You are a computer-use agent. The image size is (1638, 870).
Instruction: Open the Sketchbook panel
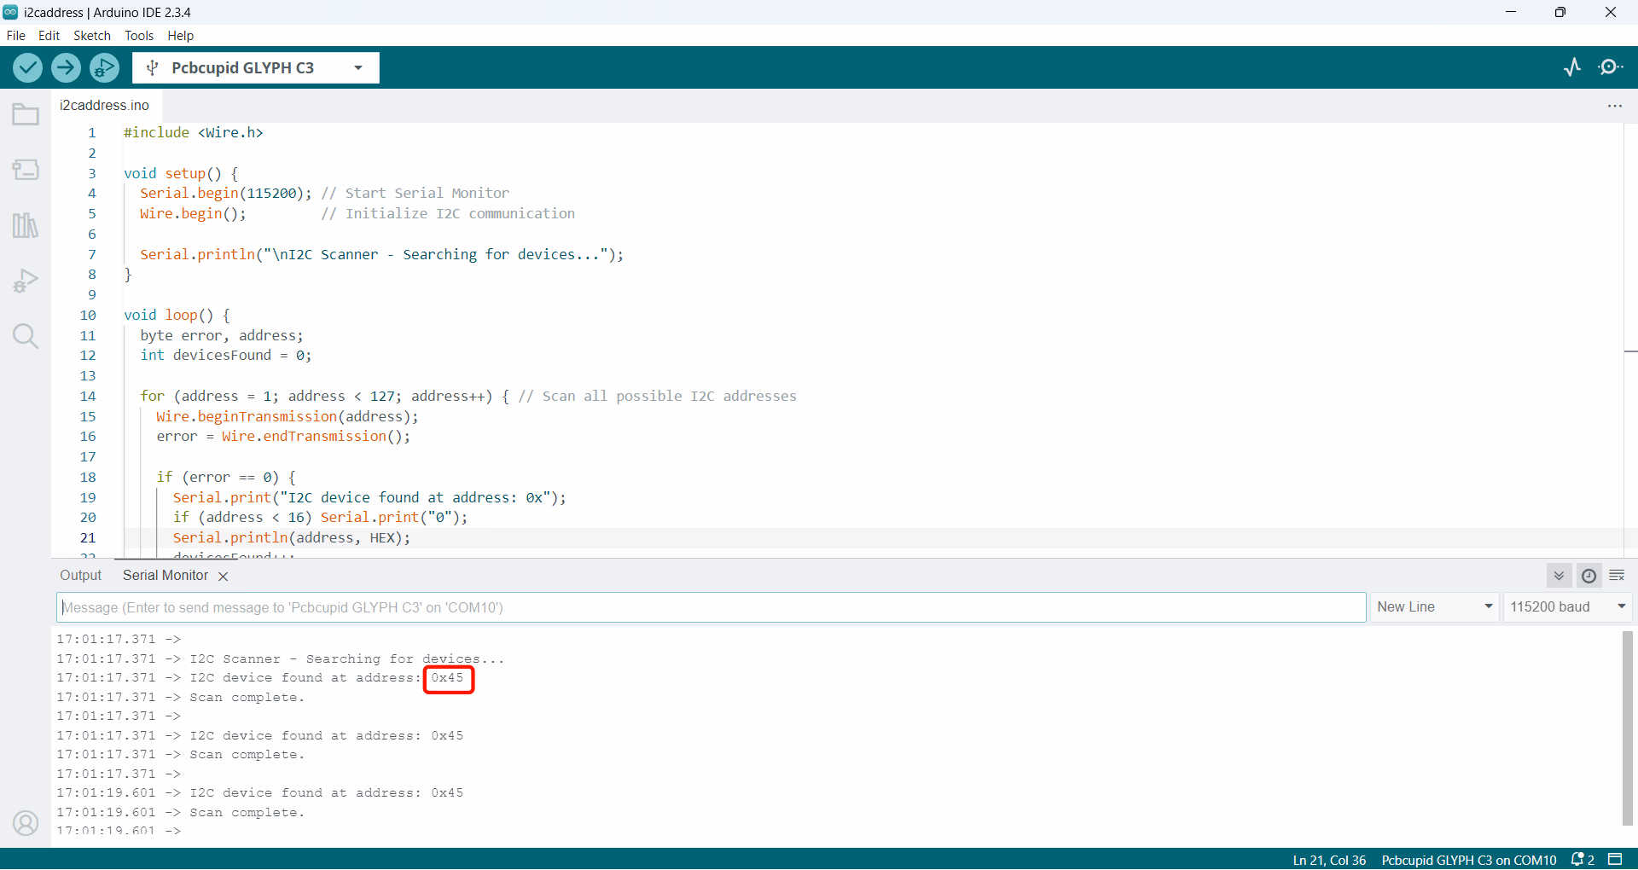click(25, 113)
